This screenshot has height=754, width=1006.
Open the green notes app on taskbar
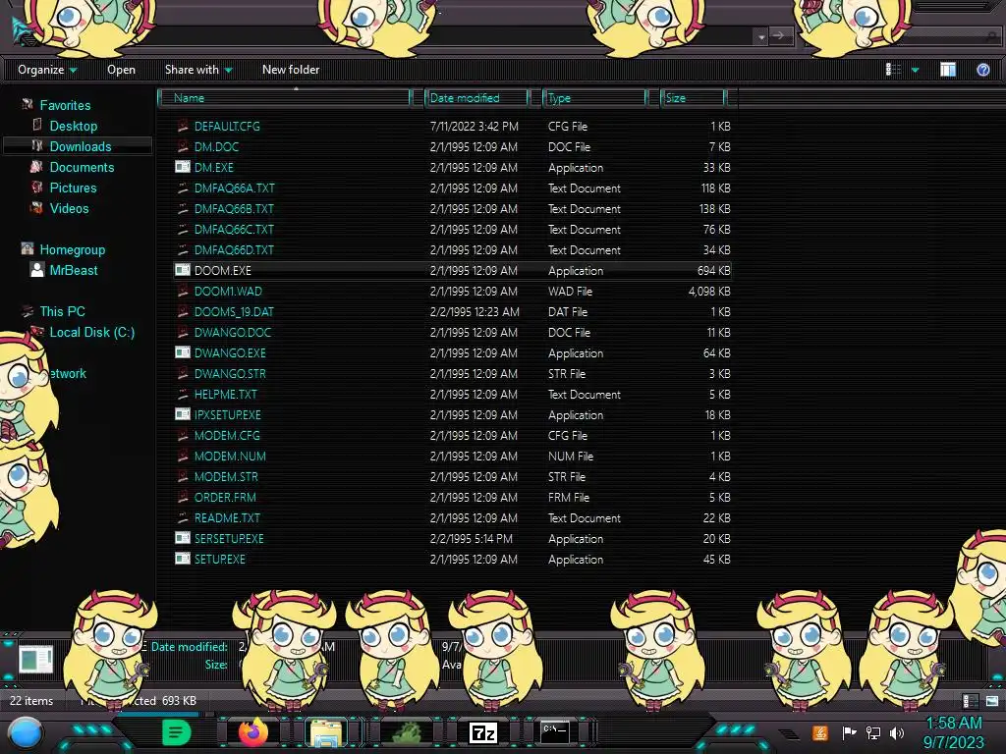pyautogui.click(x=176, y=732)
